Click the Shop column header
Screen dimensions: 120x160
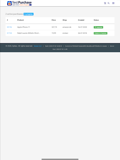click(x=64, y=20)
